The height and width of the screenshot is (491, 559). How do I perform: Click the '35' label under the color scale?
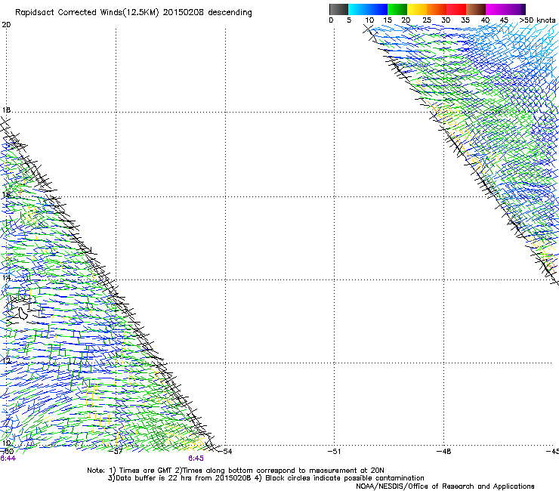(465, 20)
